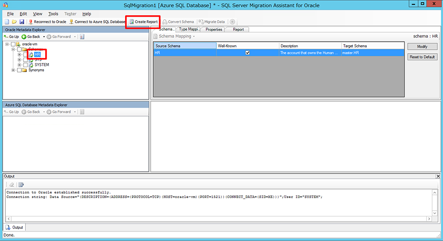This screenshot has width=443, height=241.
Task: Open Go Back dropdown in Azure SQL explorer
Action: click(x=44, y=112)
